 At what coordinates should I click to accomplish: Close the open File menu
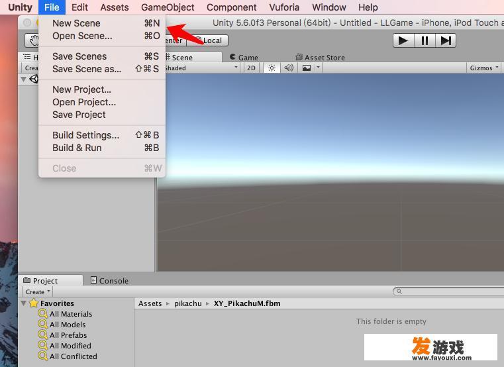click(x=52, y=7)
